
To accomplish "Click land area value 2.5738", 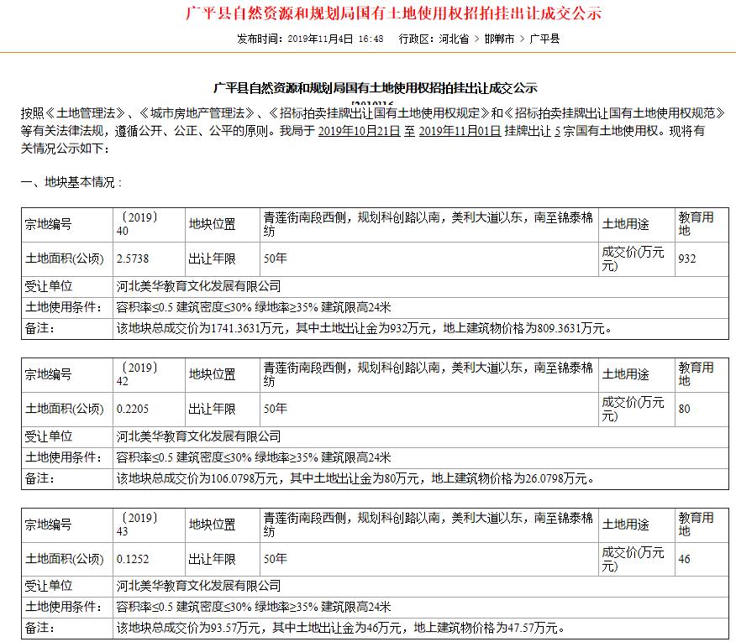I will pos(133,258).
